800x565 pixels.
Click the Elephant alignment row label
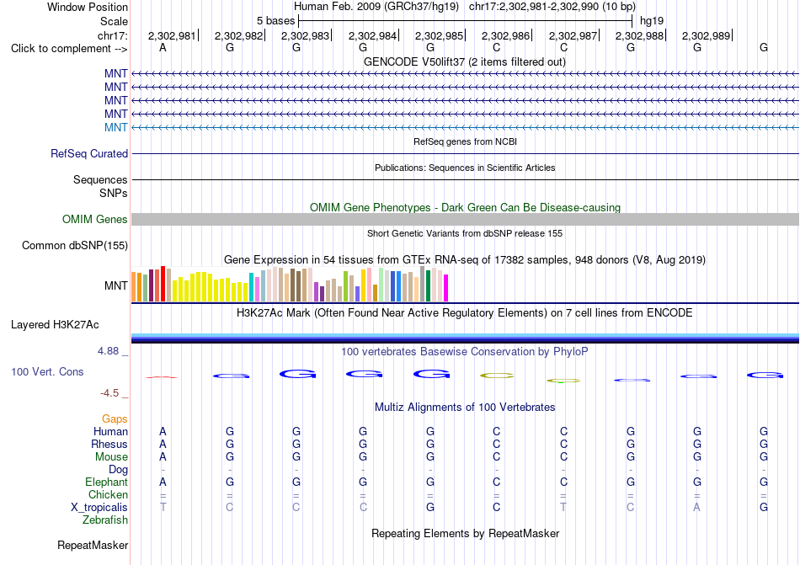tap(106, 482)
